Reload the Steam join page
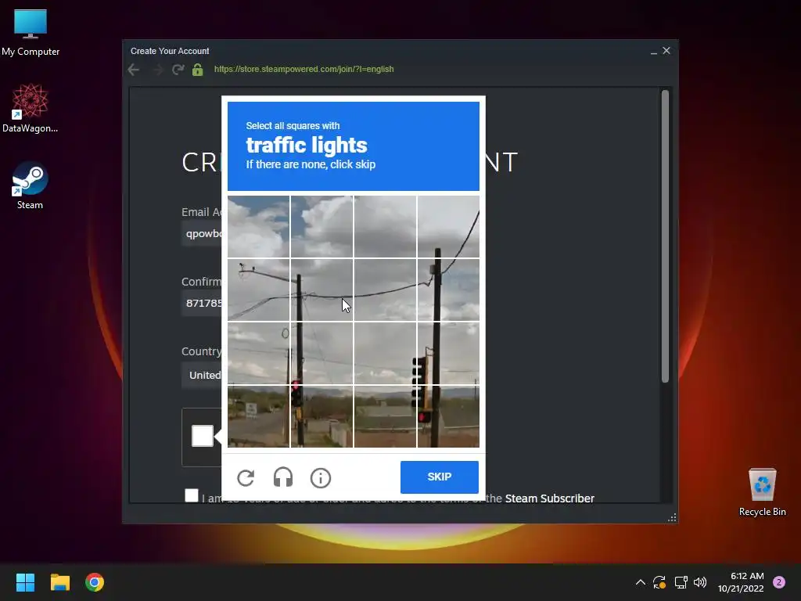Screen dimensions: 801x601 tap(178, 70)
